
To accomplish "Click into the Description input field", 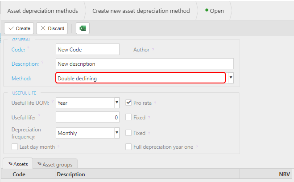I will click(145, 64).
